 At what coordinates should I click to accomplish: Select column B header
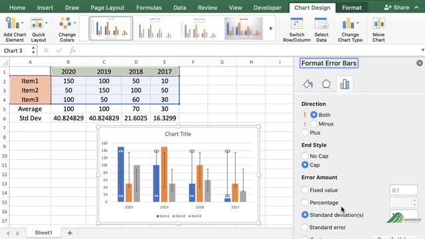point(68,62)
